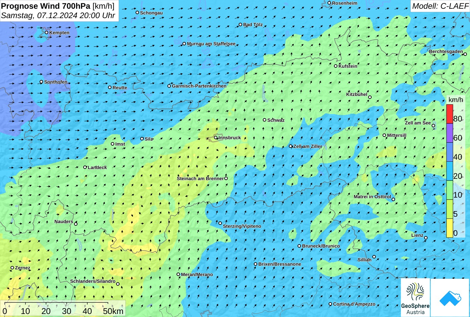470x317 pixels.
Task: Click the '20' scale bar tick label
Action: (46, 311)
